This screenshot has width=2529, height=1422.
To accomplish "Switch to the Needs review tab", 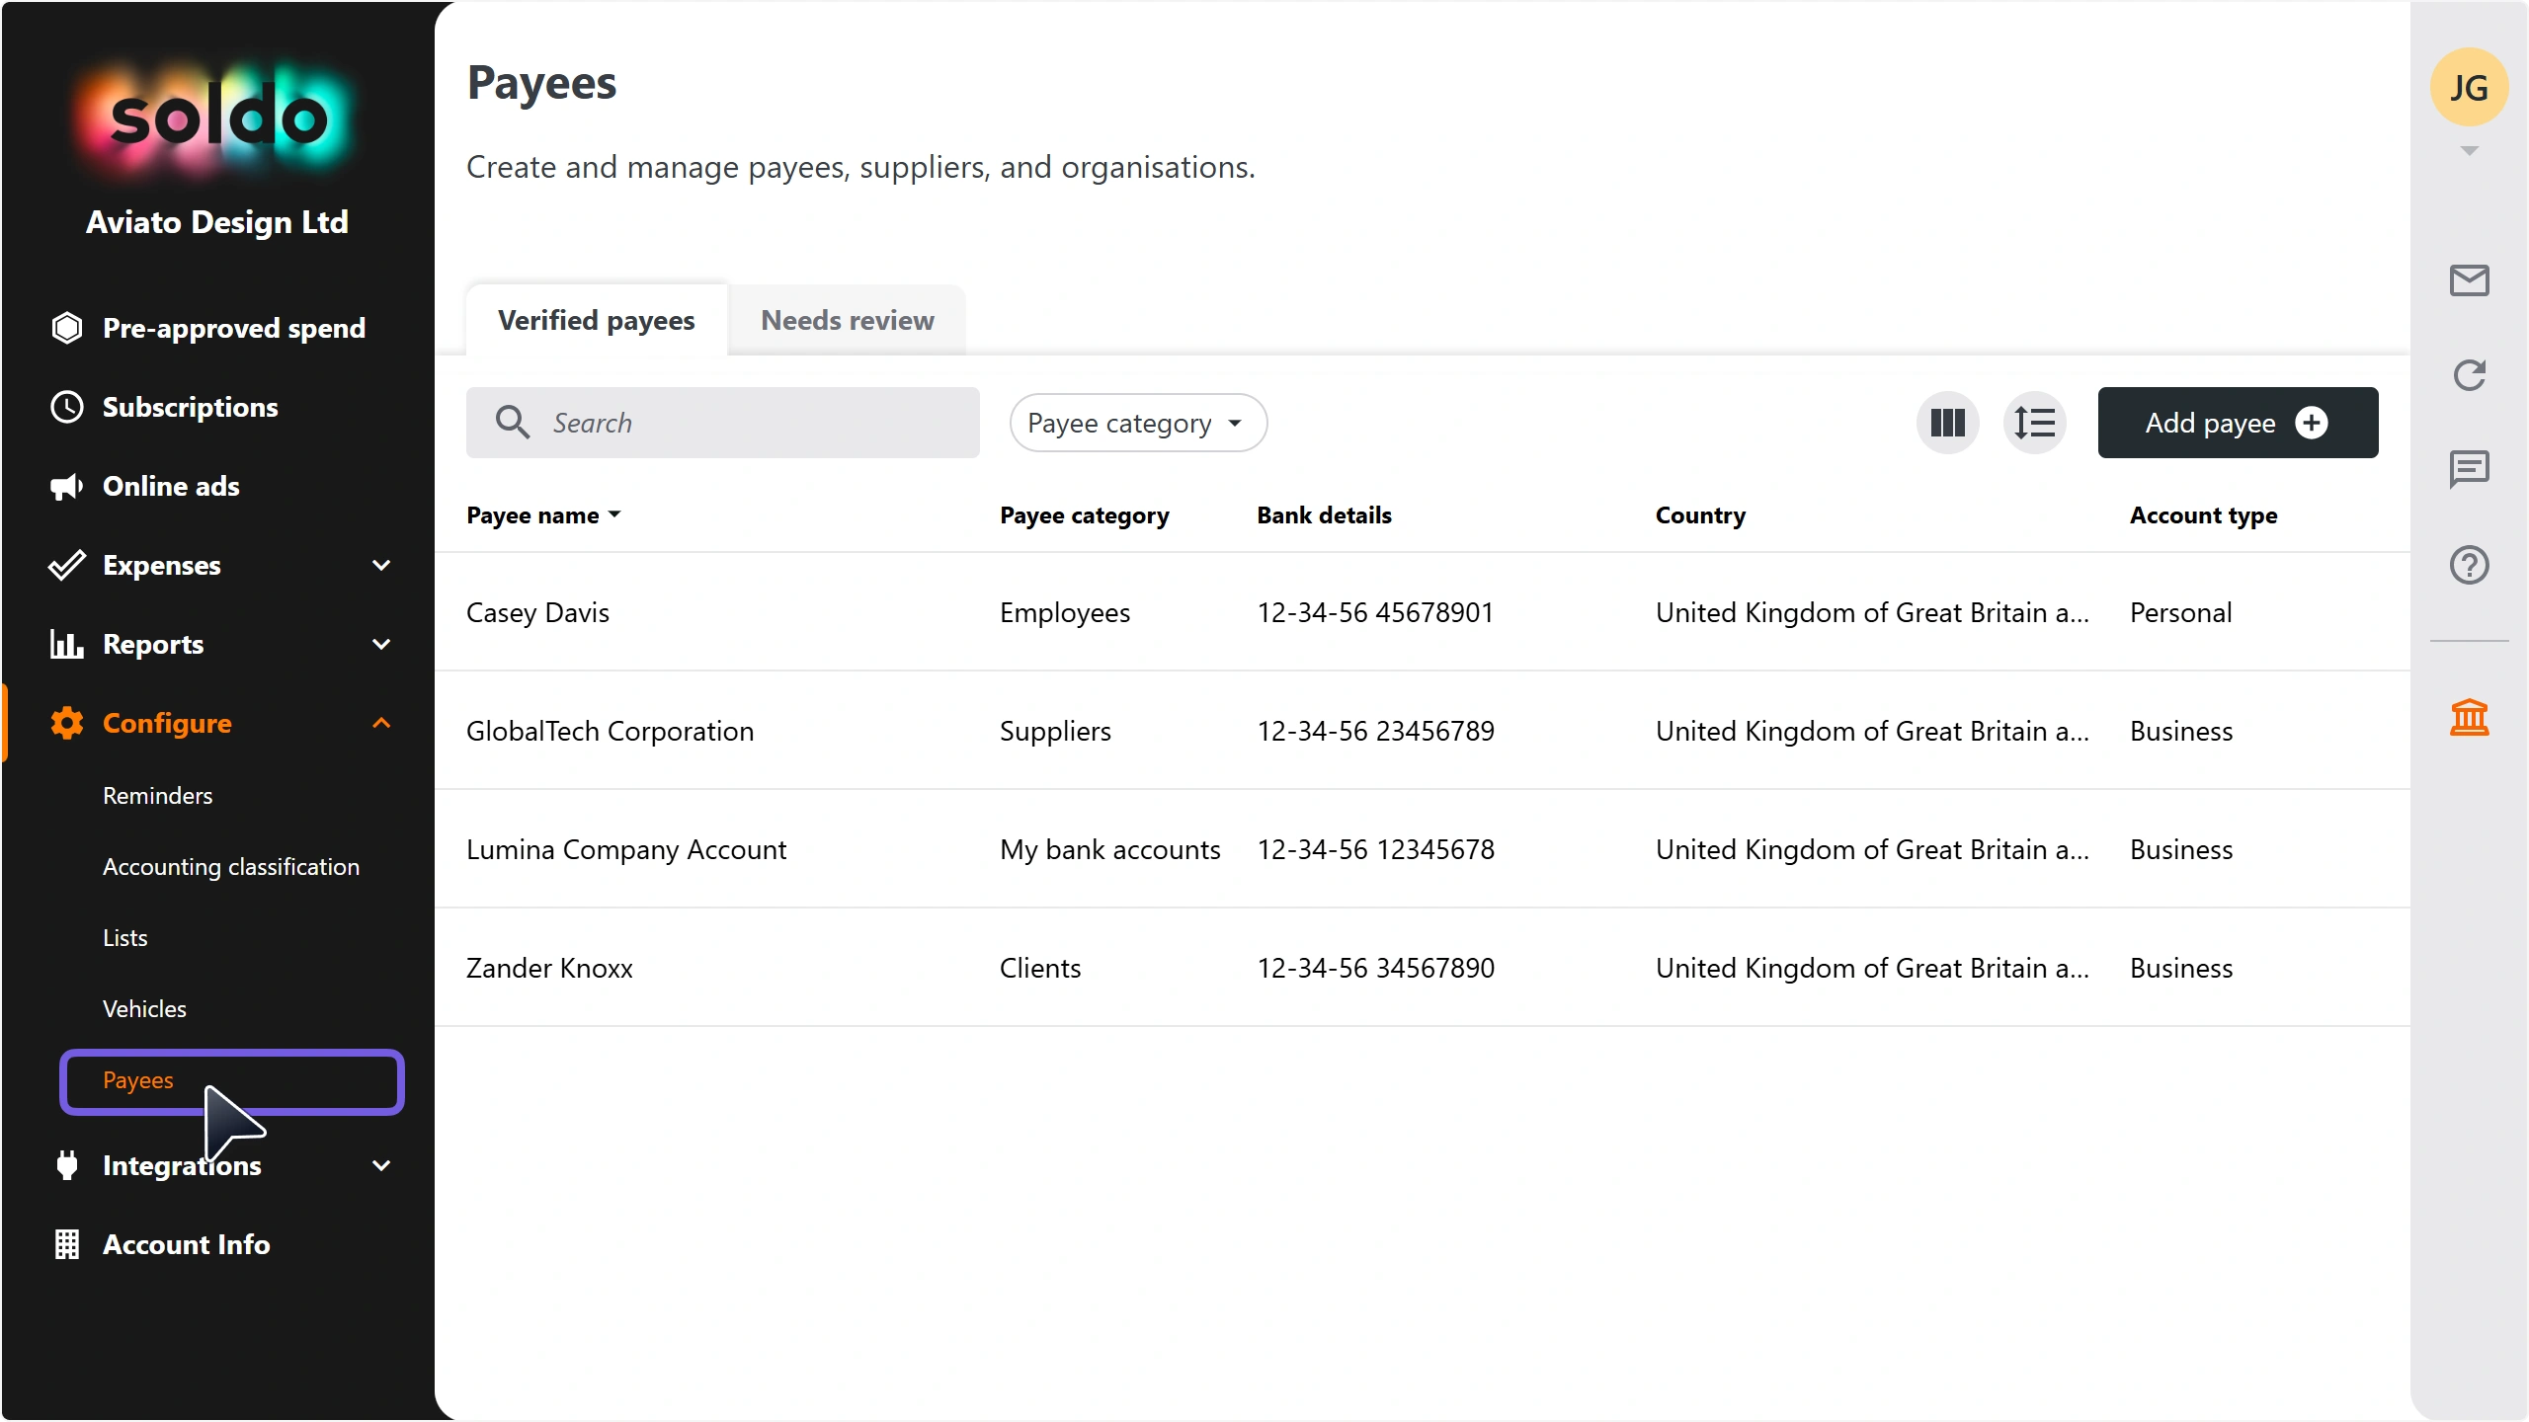I will point(848,320).
